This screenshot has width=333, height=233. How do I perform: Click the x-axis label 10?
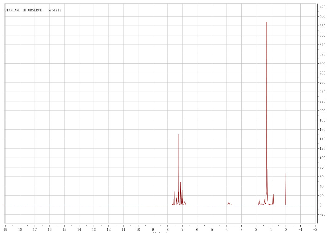coord(138,229)
